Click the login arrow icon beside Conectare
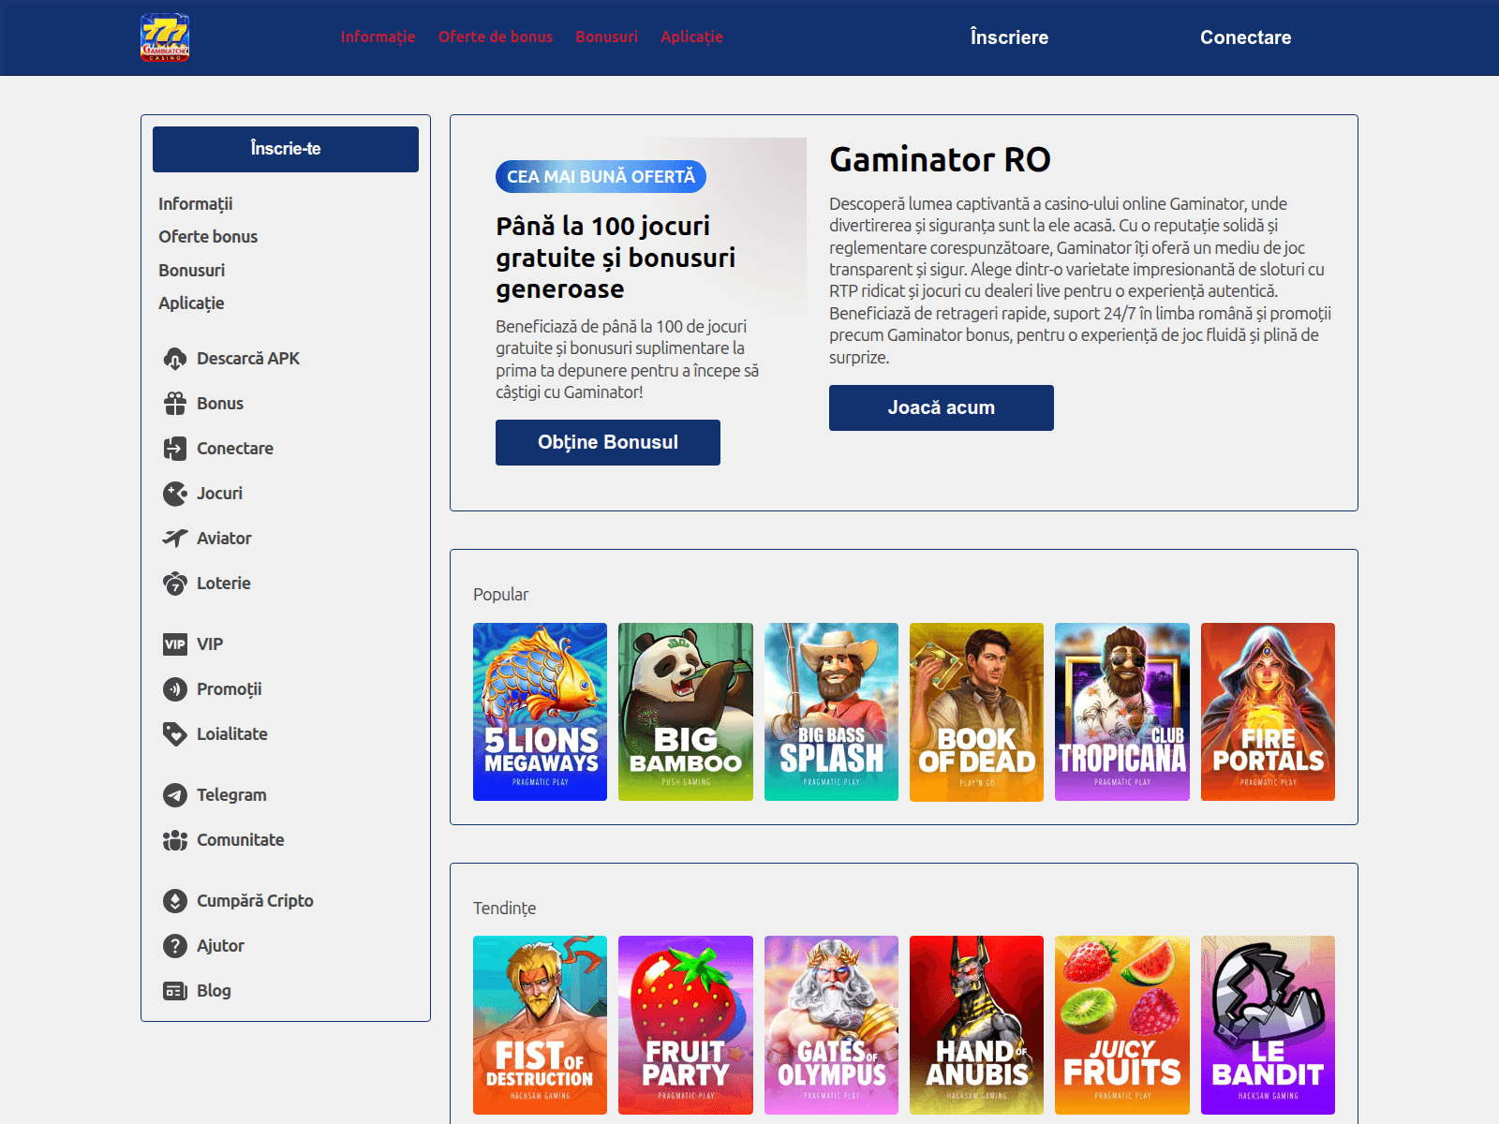Screen dimensions: 1499x1124 [175, 449]
